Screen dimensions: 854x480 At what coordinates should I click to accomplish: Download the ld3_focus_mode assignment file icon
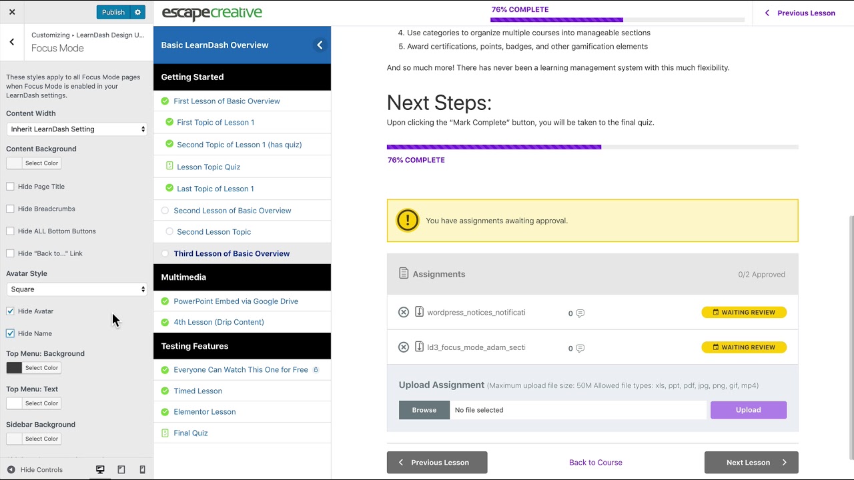point(419,347)
